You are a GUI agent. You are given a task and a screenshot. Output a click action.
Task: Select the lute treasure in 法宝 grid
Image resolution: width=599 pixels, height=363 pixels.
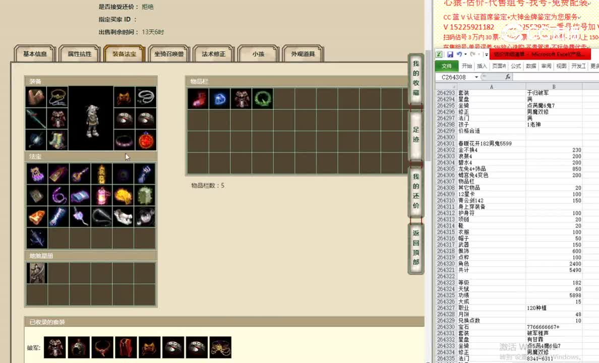pyautogui.click(x=80, y=174)
